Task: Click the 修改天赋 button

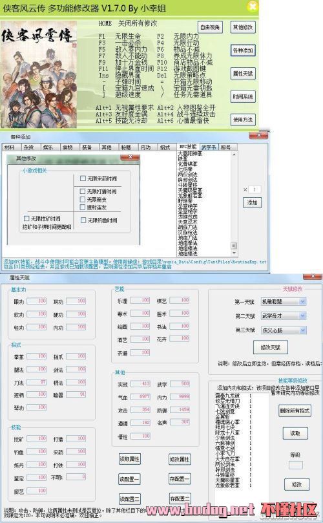Action: pos(271,347)
